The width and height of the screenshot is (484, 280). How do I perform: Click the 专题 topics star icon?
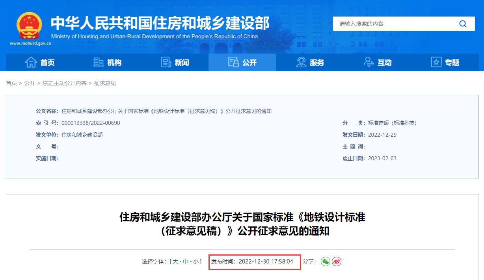coord(436,62)
